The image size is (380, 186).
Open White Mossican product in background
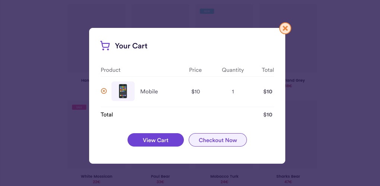[x=97, y=176]
